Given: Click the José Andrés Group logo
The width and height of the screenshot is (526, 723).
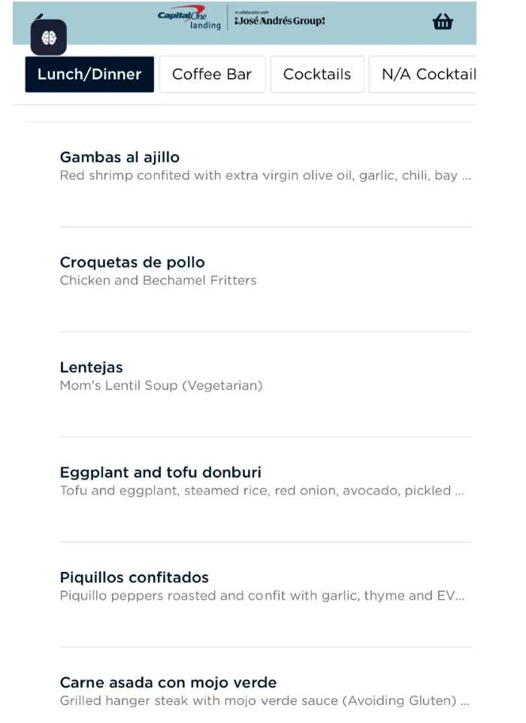Looking at the screenshot, I should pyautogui.click(x=280, y=19).
